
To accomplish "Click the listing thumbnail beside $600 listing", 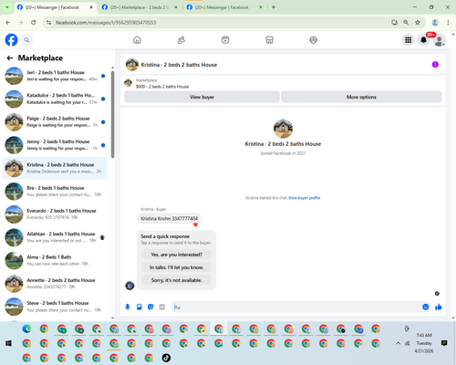I will click(129, 83).
